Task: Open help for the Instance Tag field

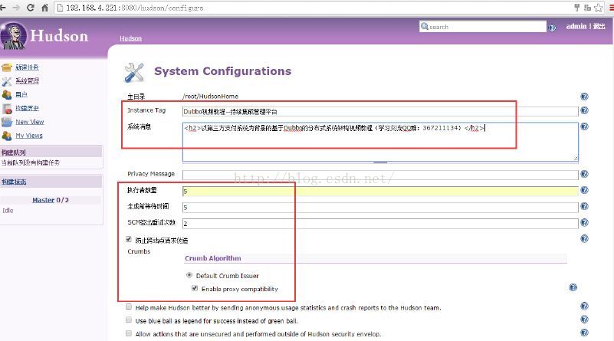Action: tap(584, 110)
